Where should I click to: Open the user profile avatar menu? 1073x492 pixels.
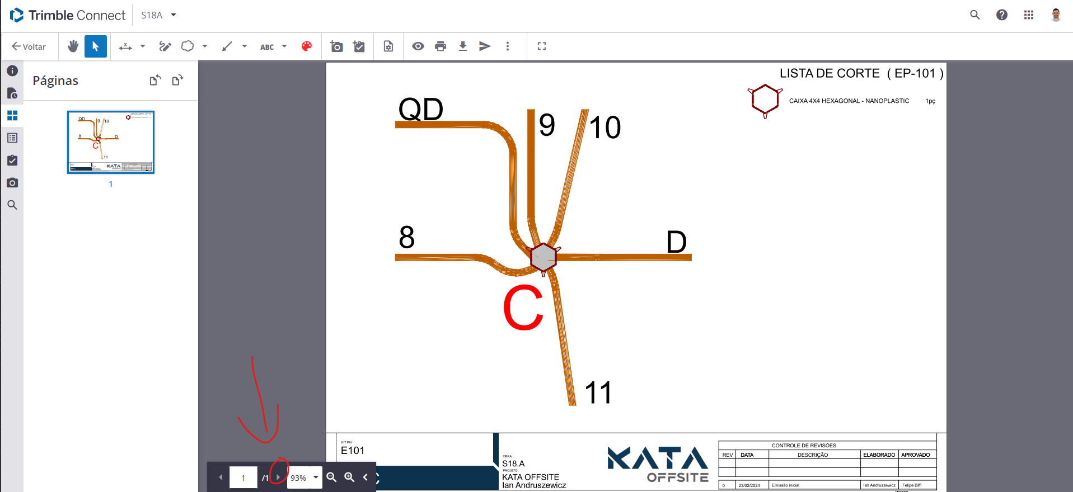[x=1056, y=15]
